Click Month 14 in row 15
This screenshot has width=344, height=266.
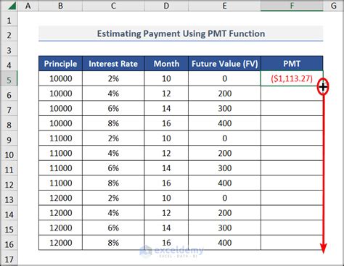[x=166, y=228]
